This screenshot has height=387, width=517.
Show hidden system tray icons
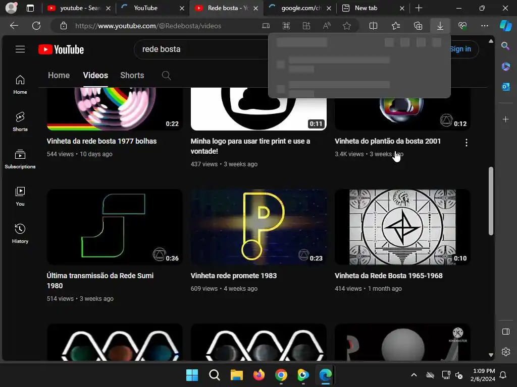click(414, 375)
